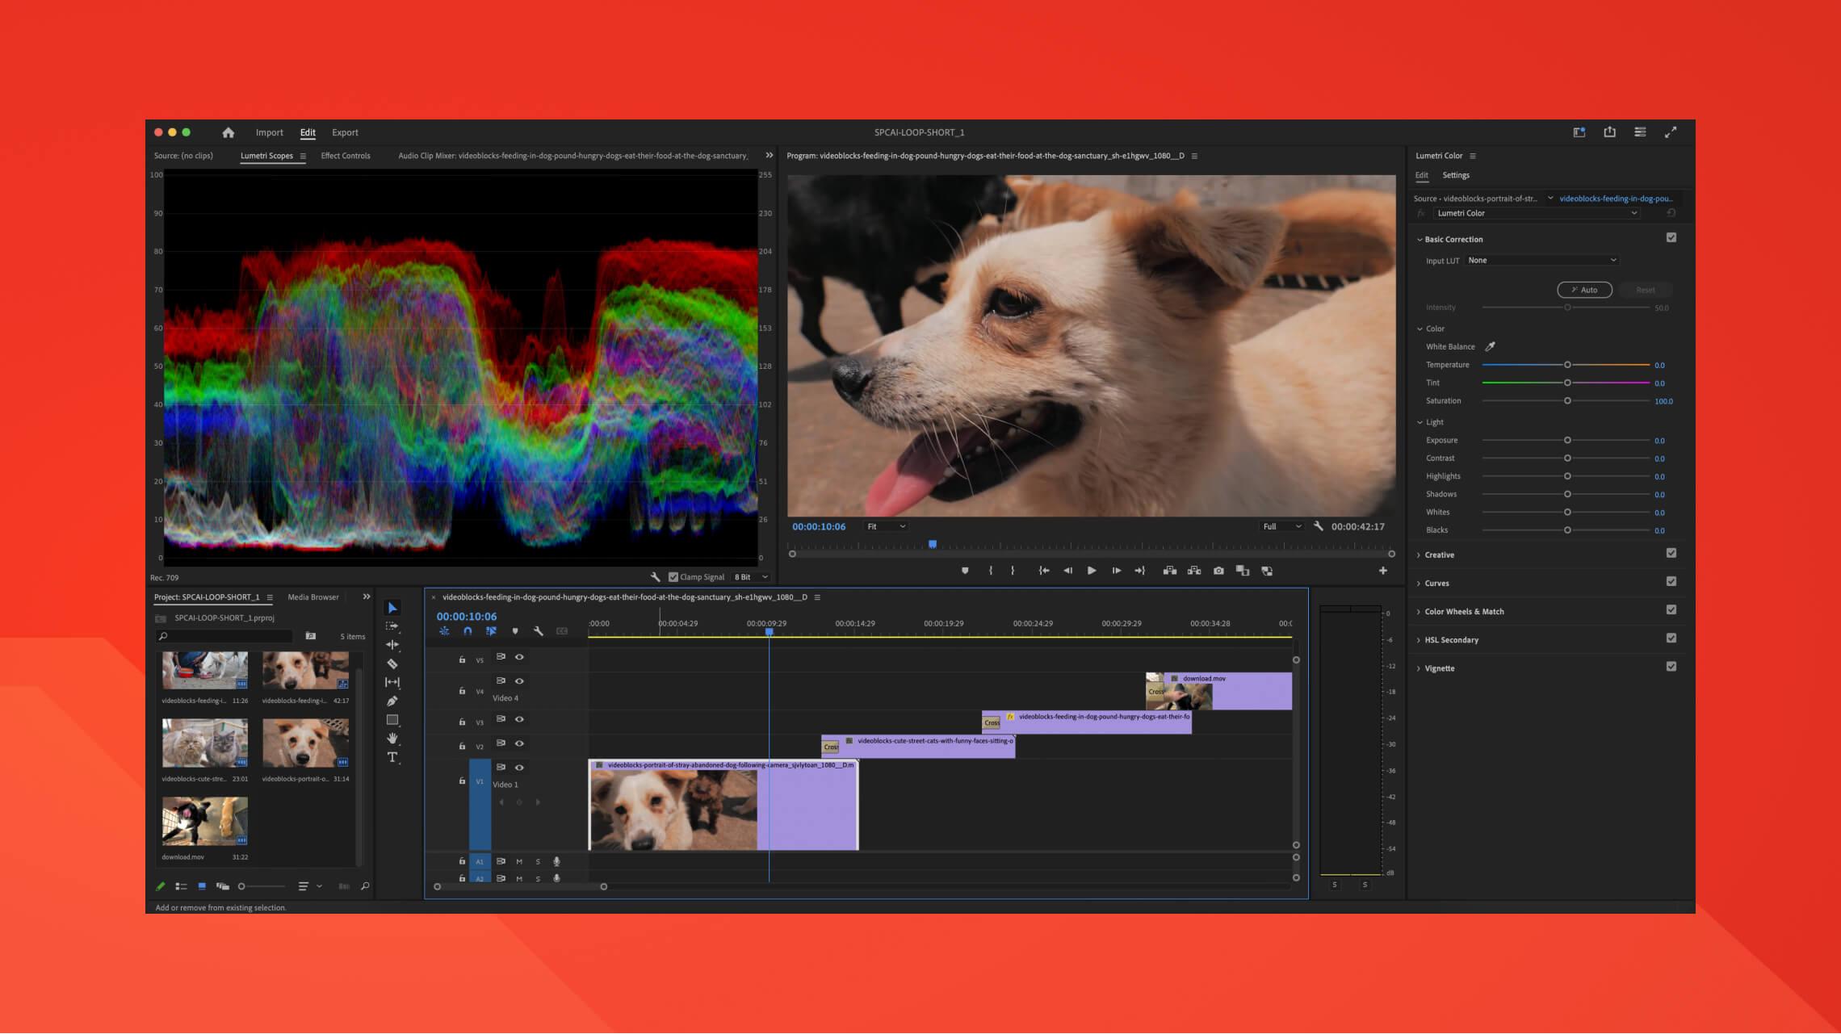1841x1034 pixels.
Task: Open the Program monitor button editor plus
Action: (1383, 571)
